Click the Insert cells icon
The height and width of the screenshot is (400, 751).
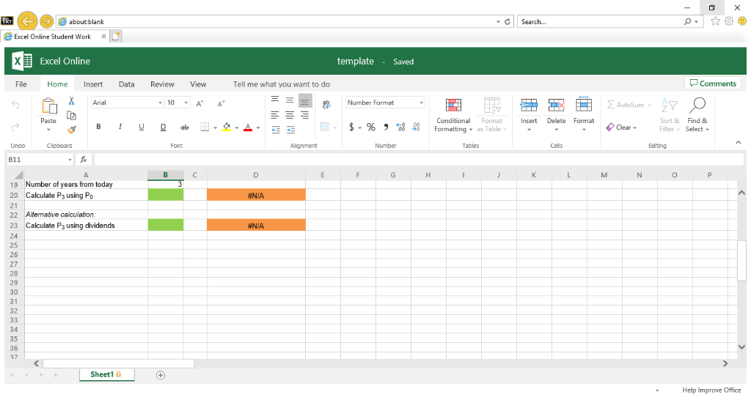click(529, 105)
